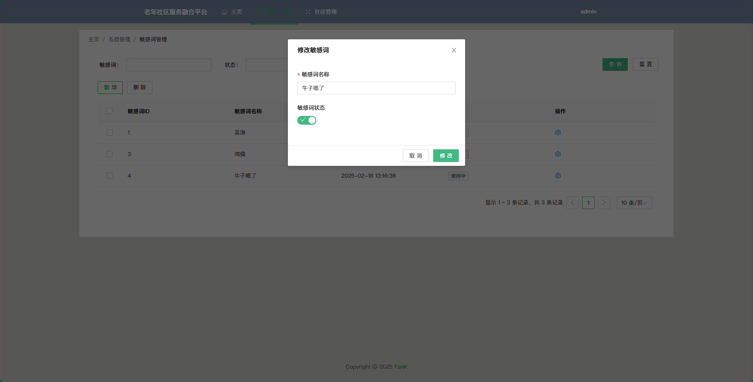
Task: Go to the previous page with the left arrow
Action: (x=572, y=203)
